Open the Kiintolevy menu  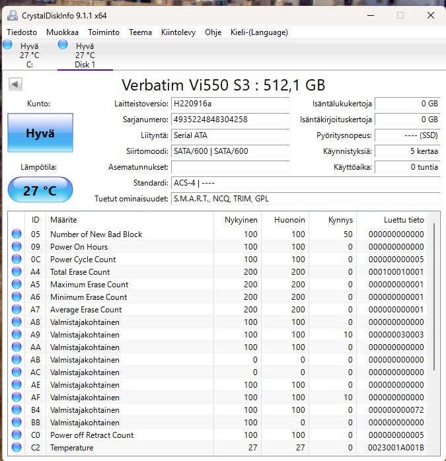[x=178, y=32]
